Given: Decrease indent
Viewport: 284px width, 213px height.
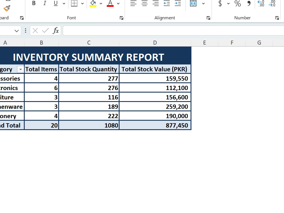Looking at the screenshot, I should coord(167,3).
